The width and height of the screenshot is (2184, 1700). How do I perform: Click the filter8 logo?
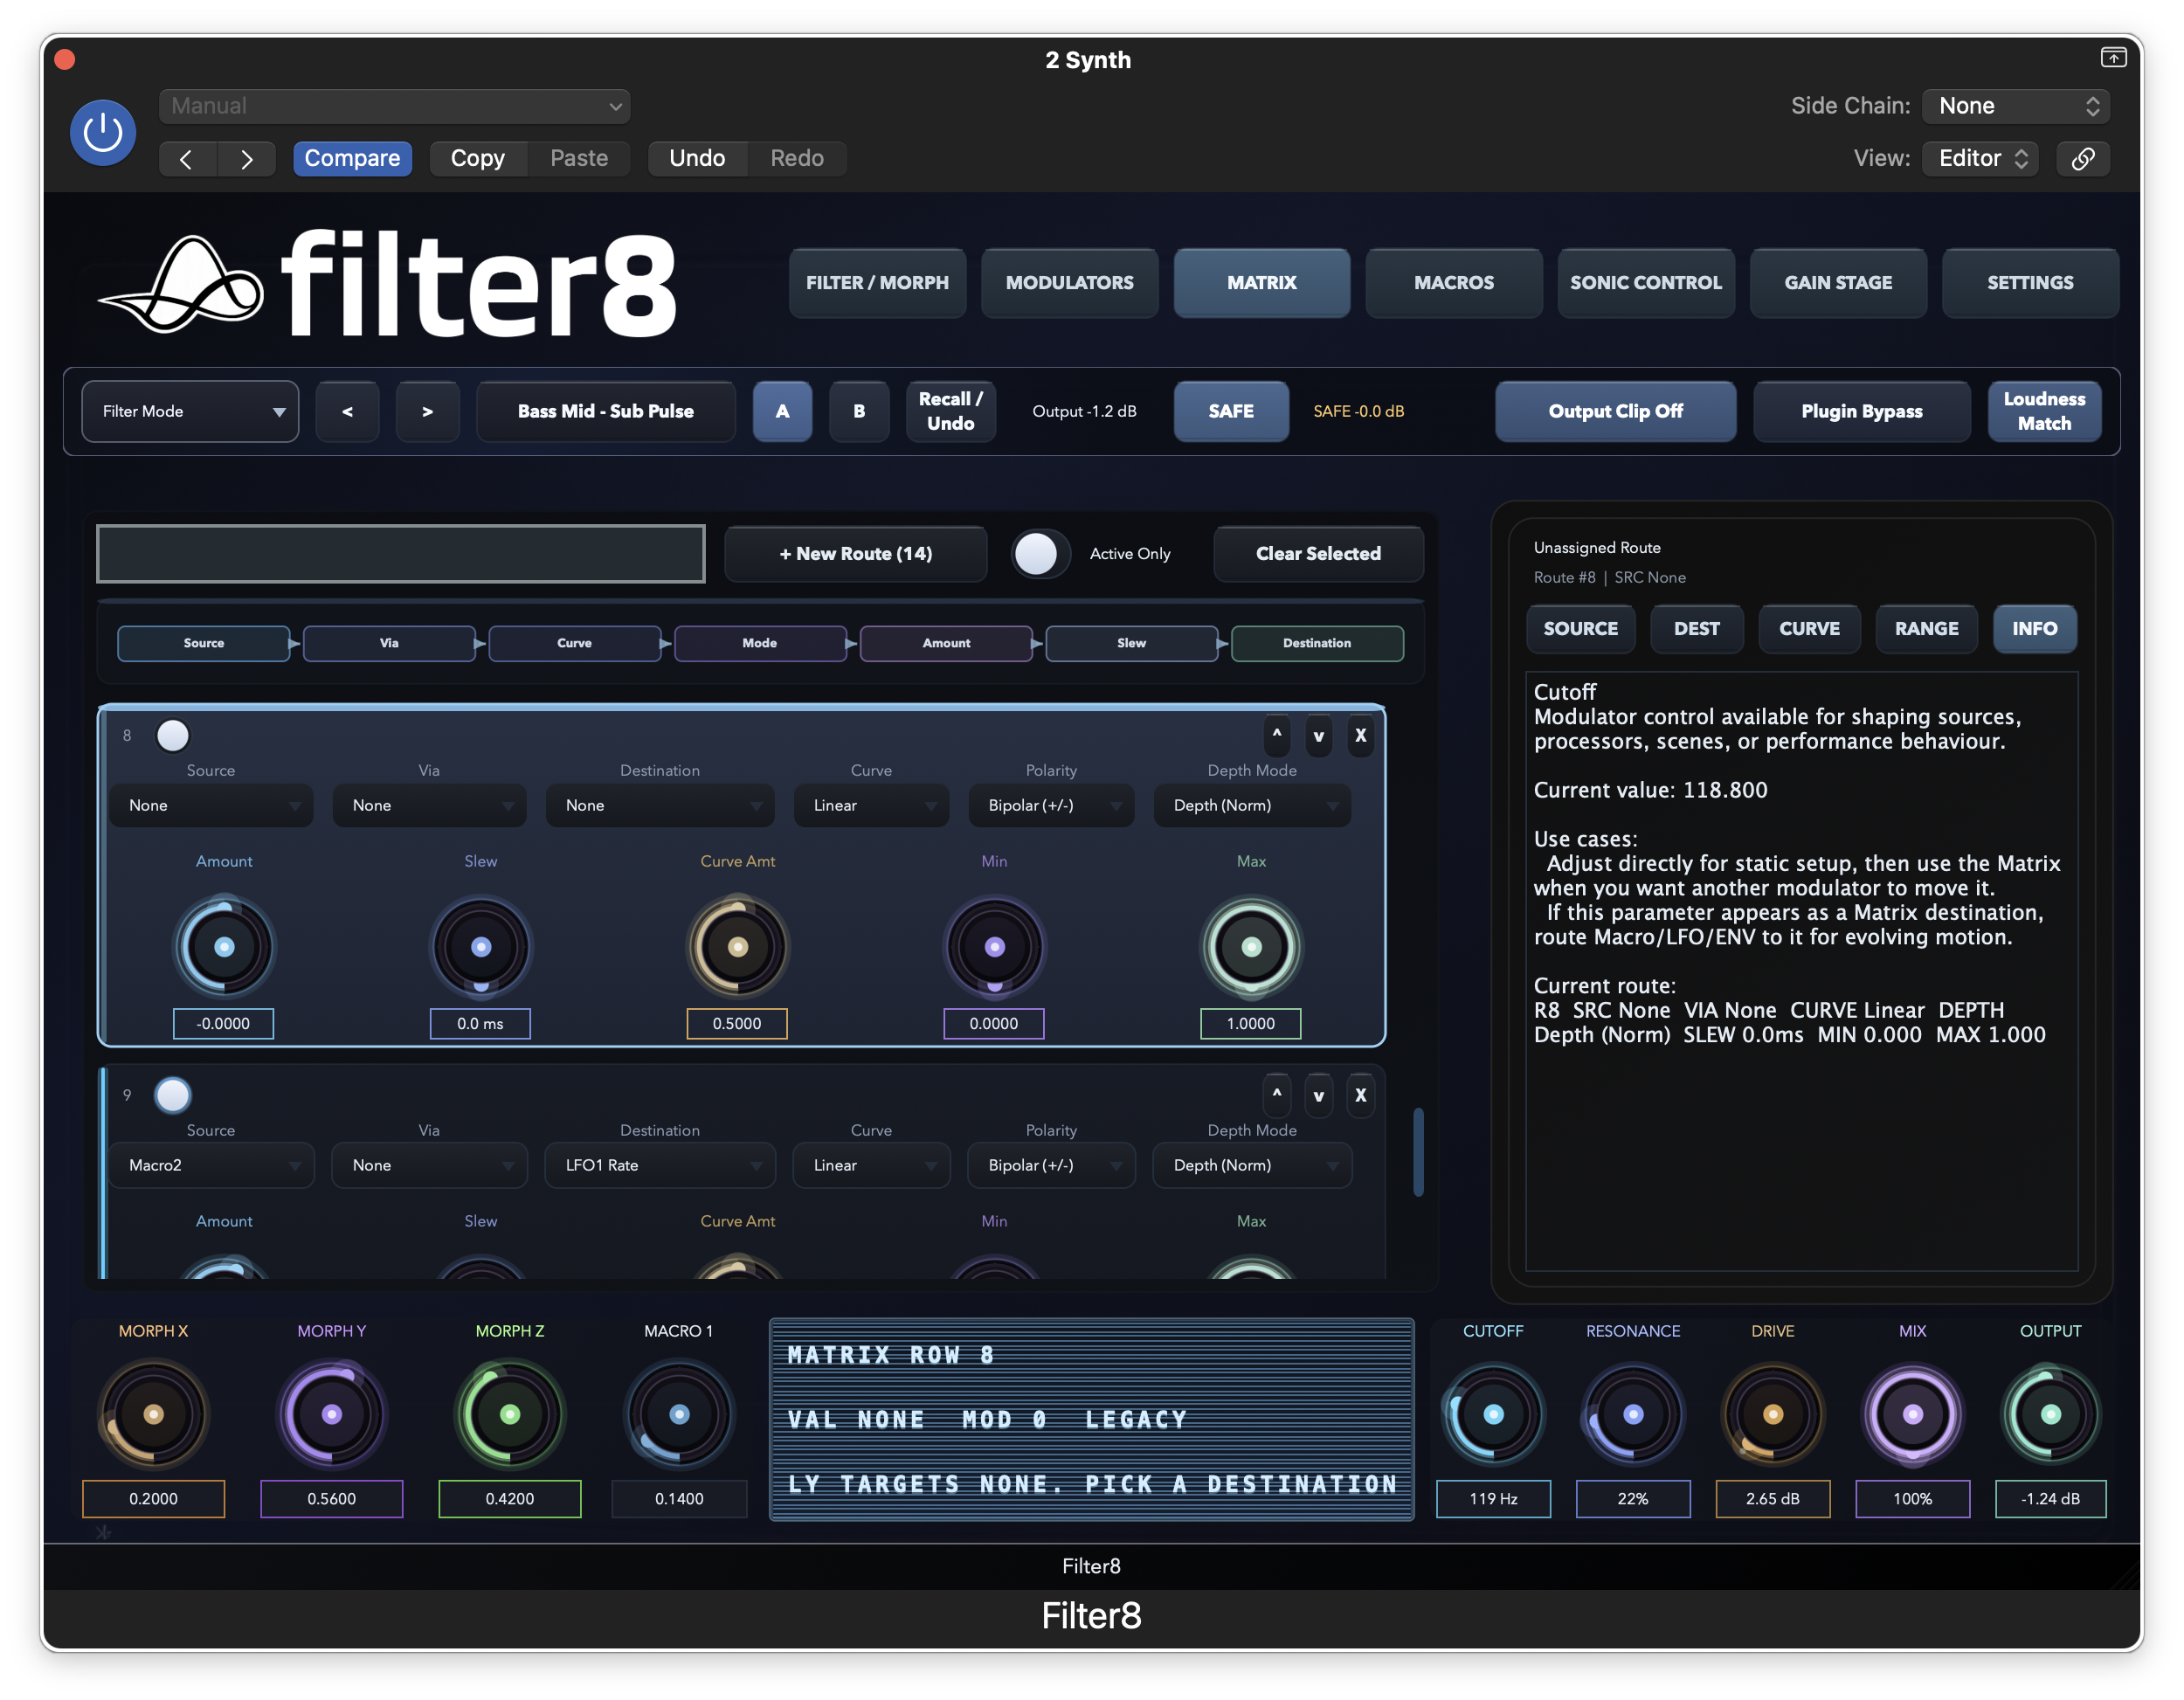click(388, 286)
